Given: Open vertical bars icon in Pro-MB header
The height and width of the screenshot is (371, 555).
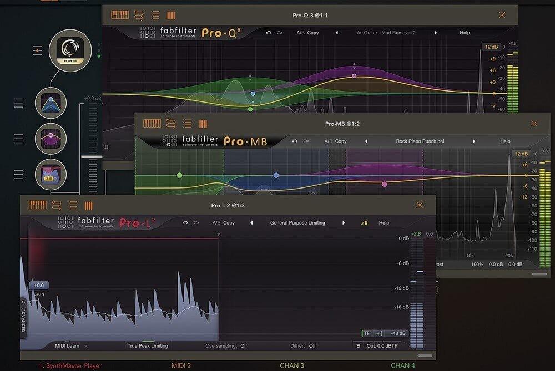Looking at the screenshot, I should click(203, 124).
